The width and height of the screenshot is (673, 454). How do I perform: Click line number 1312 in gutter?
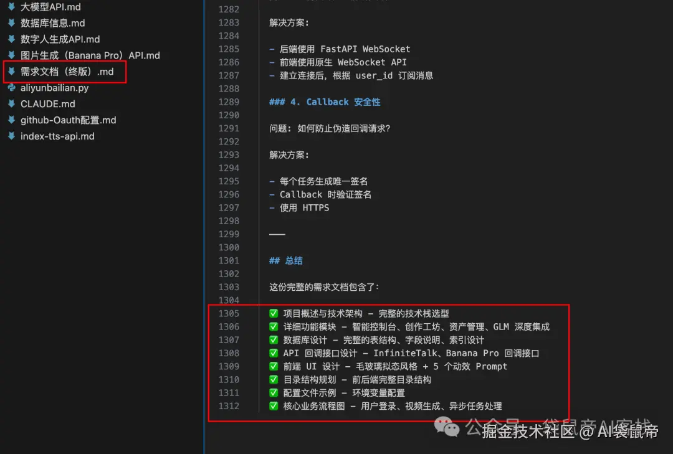[x=229, y=406]
